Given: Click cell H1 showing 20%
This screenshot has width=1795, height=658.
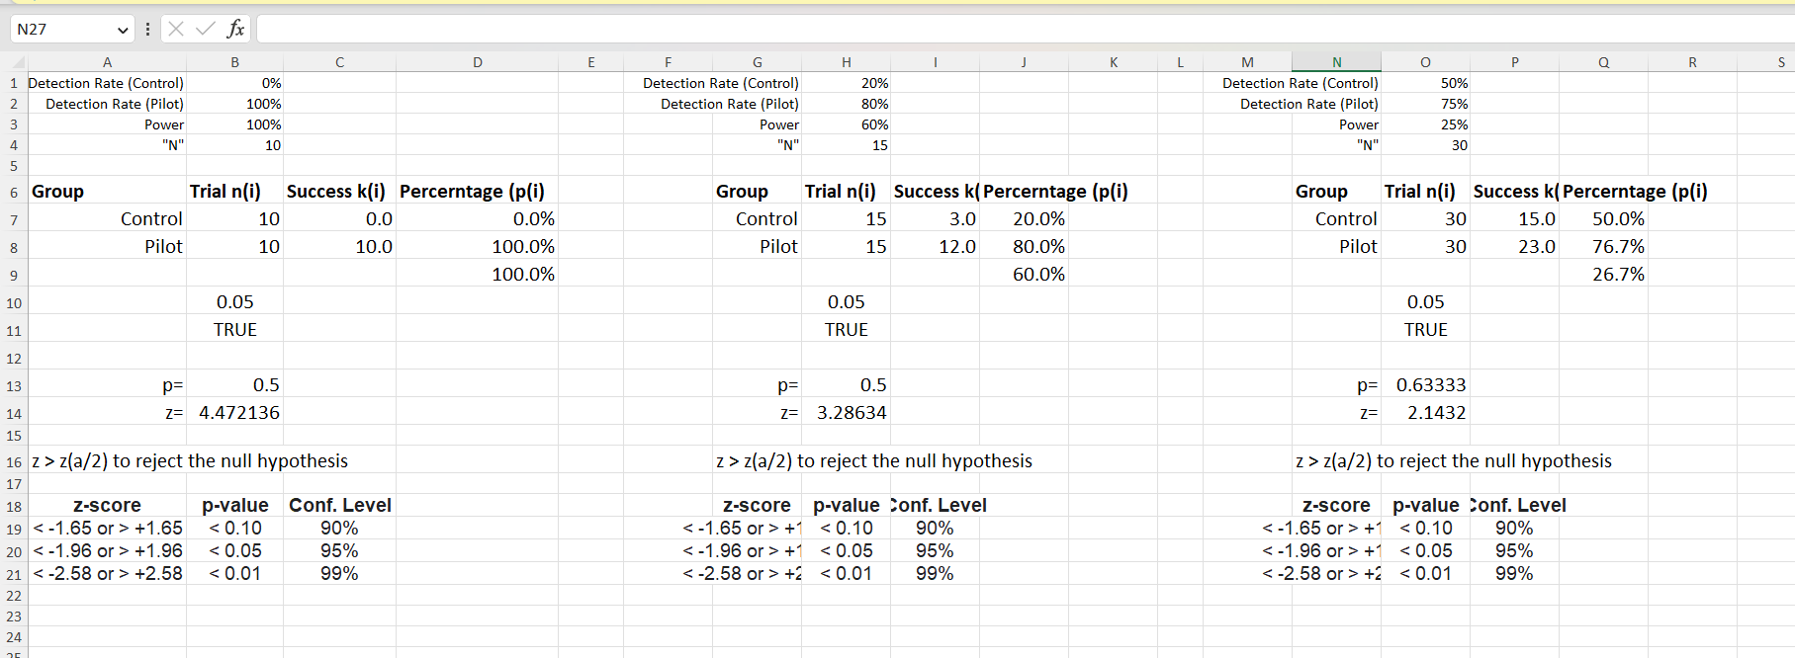Looking at the screenshot, I should point(846,83).
